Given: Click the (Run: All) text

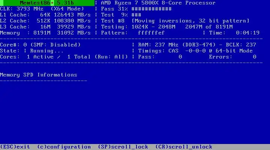Looking at the screenshot, I should 111,57.
